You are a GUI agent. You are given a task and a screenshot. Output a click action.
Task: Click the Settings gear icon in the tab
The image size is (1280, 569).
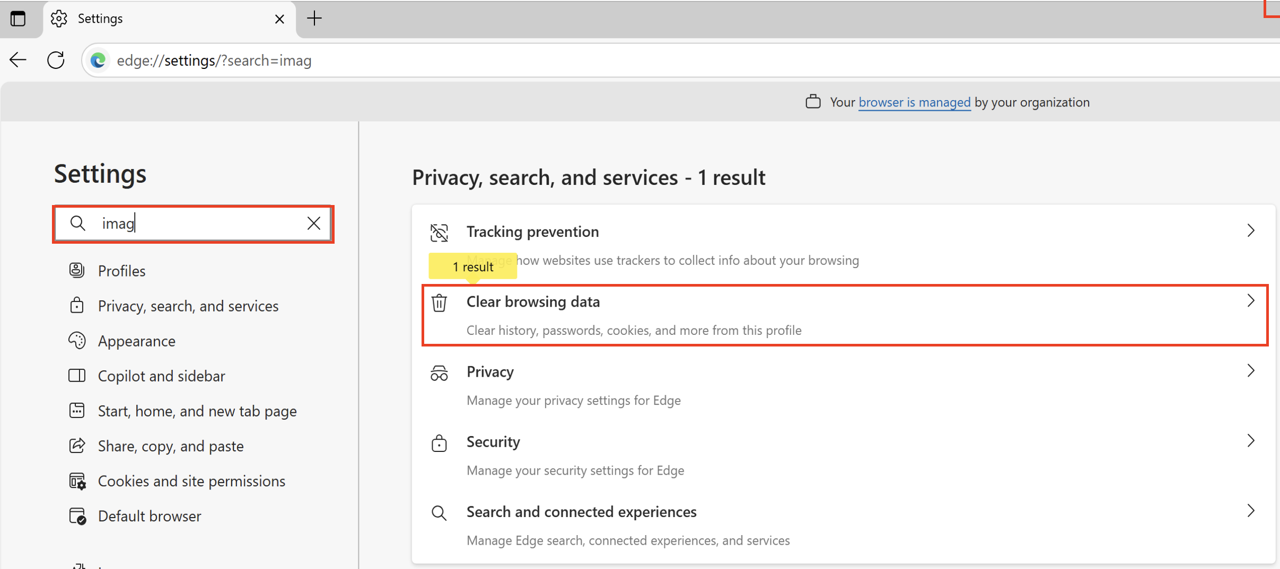[x=59, y=19]
